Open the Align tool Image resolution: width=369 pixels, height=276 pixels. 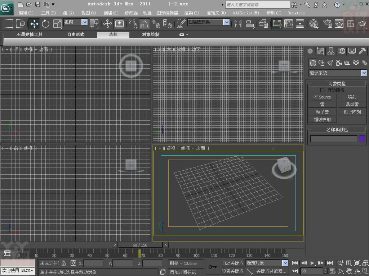click(x=249, y=24)
